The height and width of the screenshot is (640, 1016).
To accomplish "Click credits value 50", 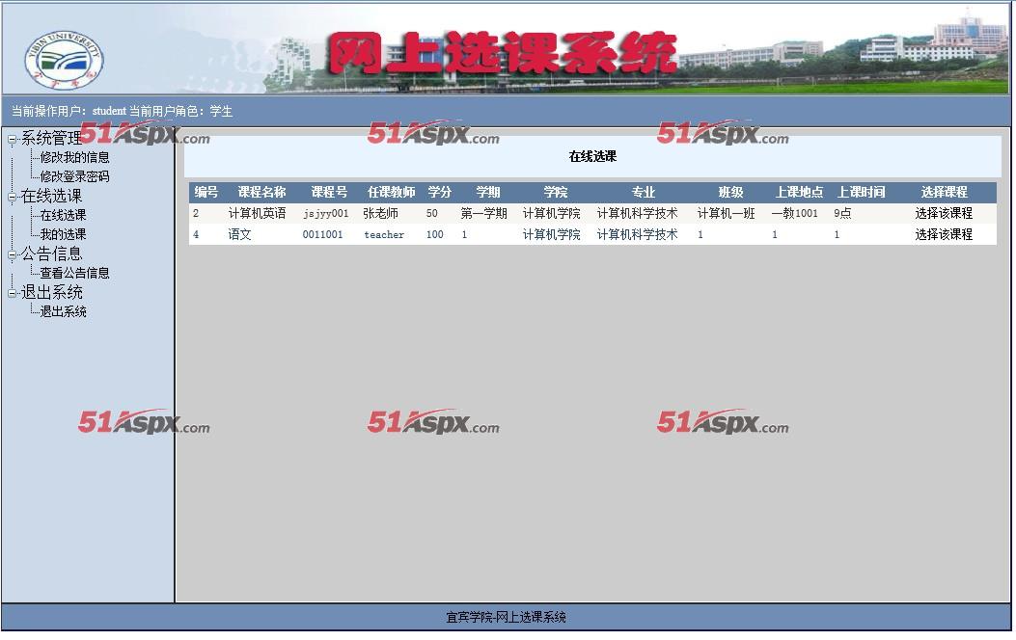I will click(x=431, y=214).
